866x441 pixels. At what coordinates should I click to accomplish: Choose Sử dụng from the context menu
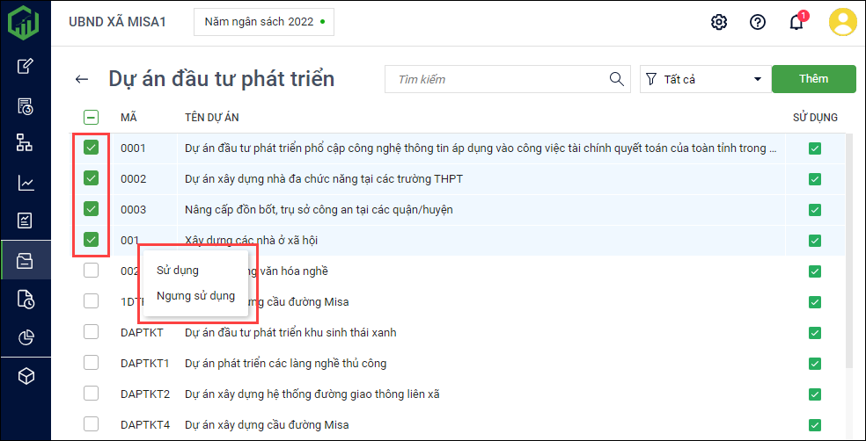click(178, 270)
